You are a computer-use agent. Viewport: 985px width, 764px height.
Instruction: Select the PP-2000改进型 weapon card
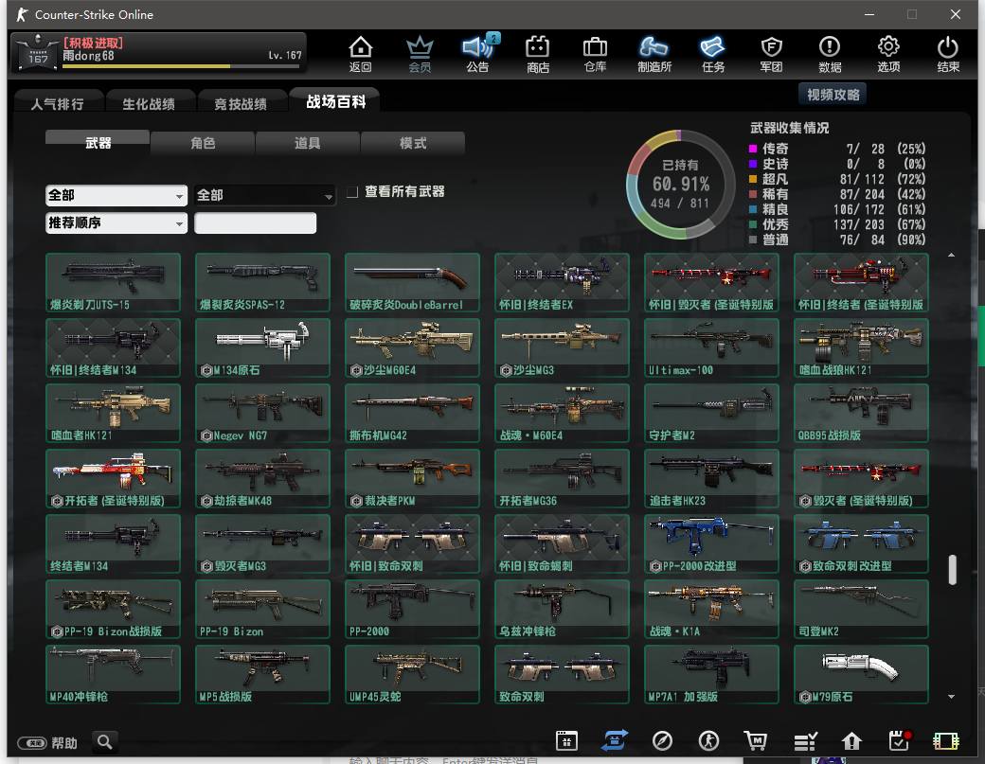(x=711, y=543)
